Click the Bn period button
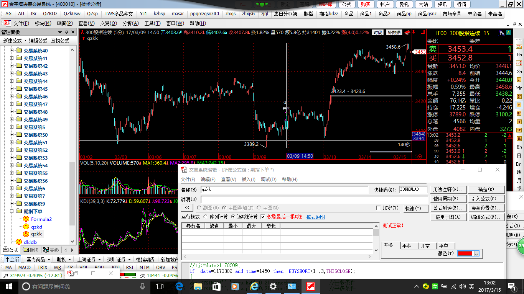This screenshot has height=294, width=524. [x=519, y=54]
